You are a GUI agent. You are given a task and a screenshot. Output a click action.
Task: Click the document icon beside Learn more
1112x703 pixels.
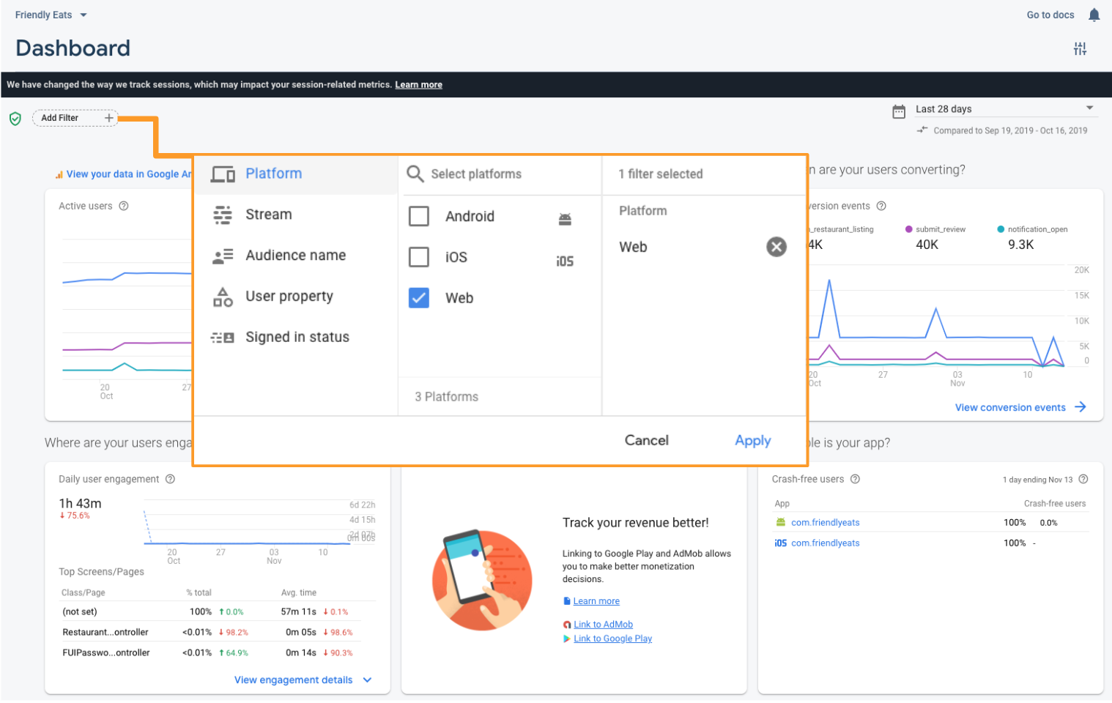click(x=567, y=601)
